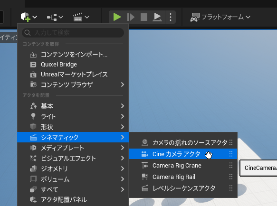Click the Cine camera icon

pyautogui.click(x=145, y=154)
